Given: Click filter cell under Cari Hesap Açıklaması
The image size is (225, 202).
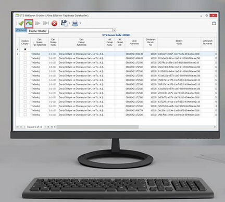Looking at the screenshot, I should [81, 49].
